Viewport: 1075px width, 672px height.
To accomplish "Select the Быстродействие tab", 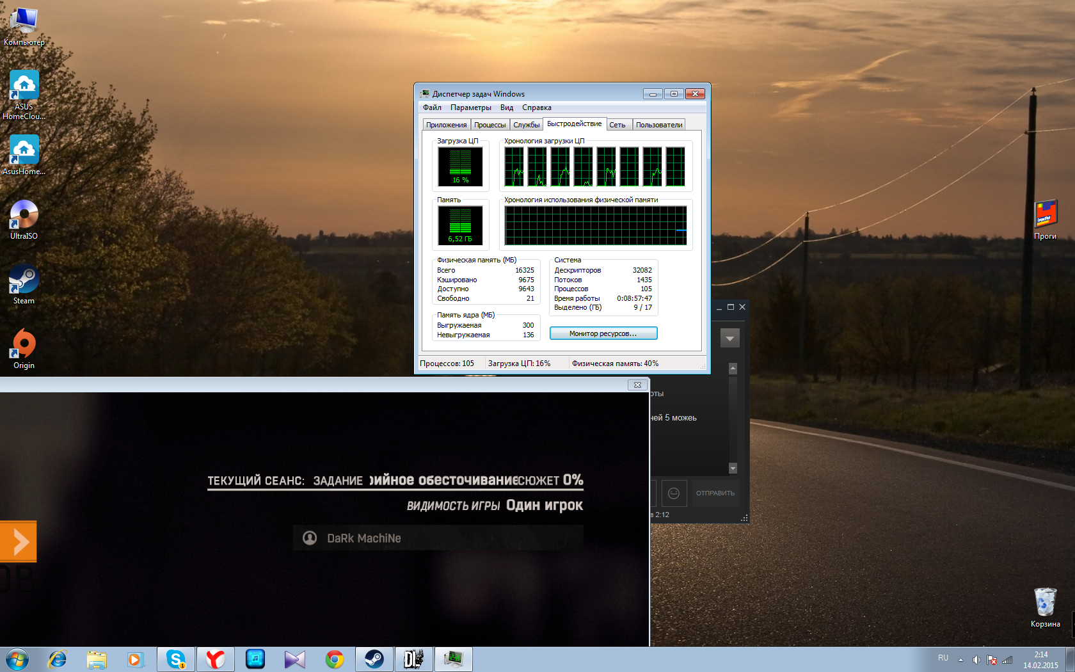I will point(575,124).
